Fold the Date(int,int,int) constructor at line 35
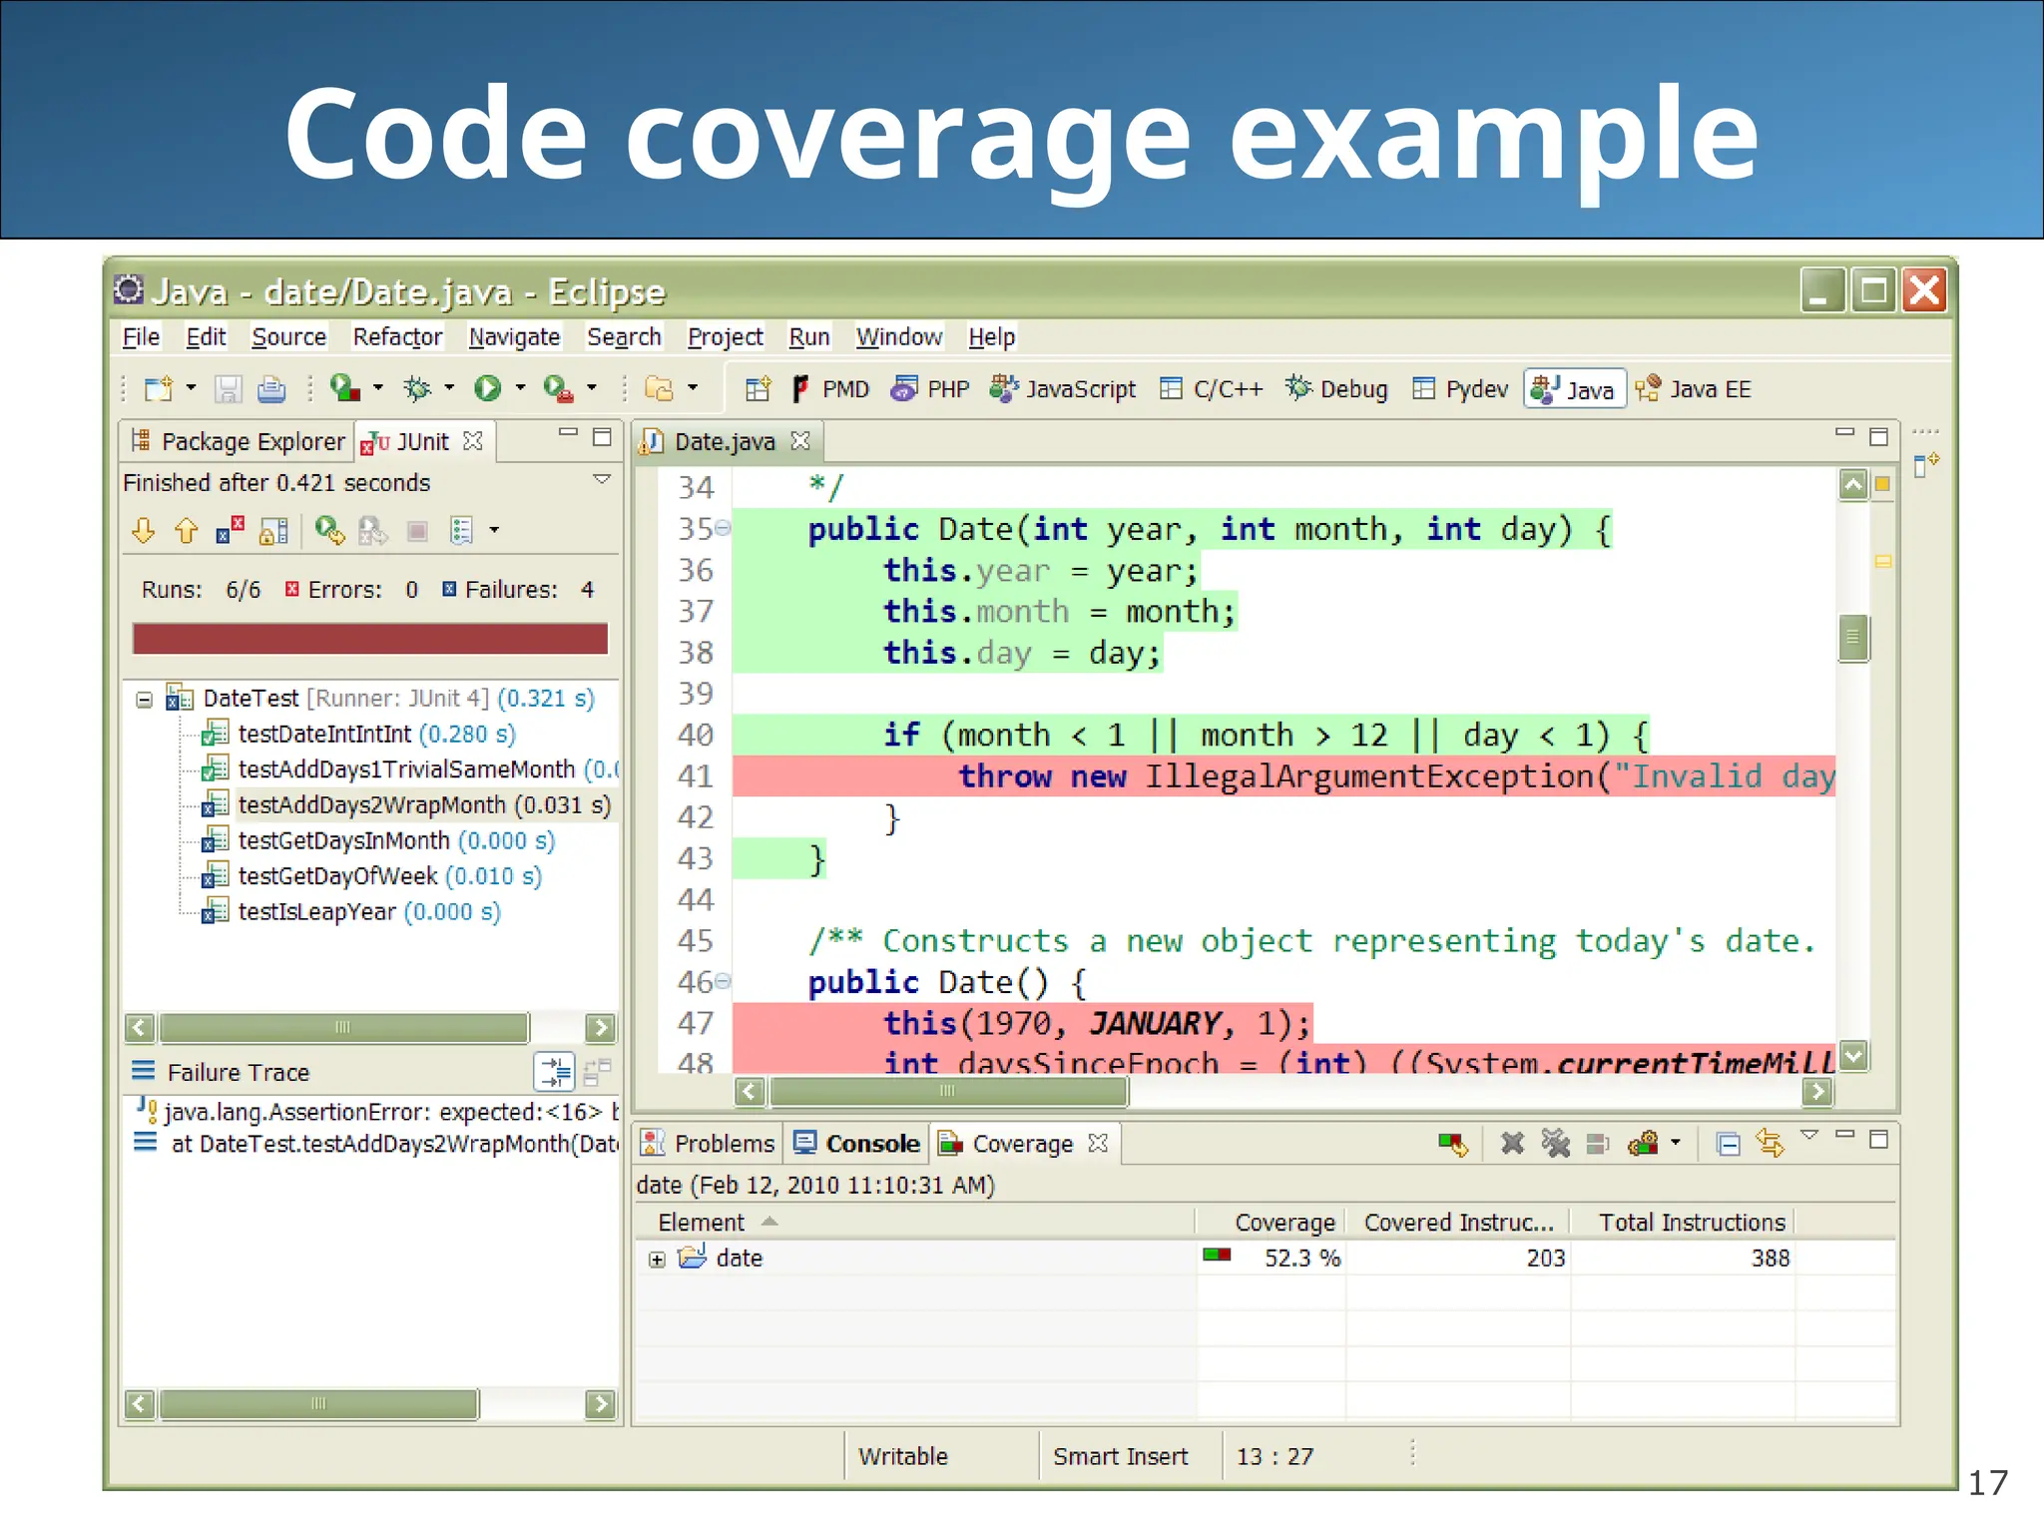The image size is (2044, 1533). (x=723, y=528)
